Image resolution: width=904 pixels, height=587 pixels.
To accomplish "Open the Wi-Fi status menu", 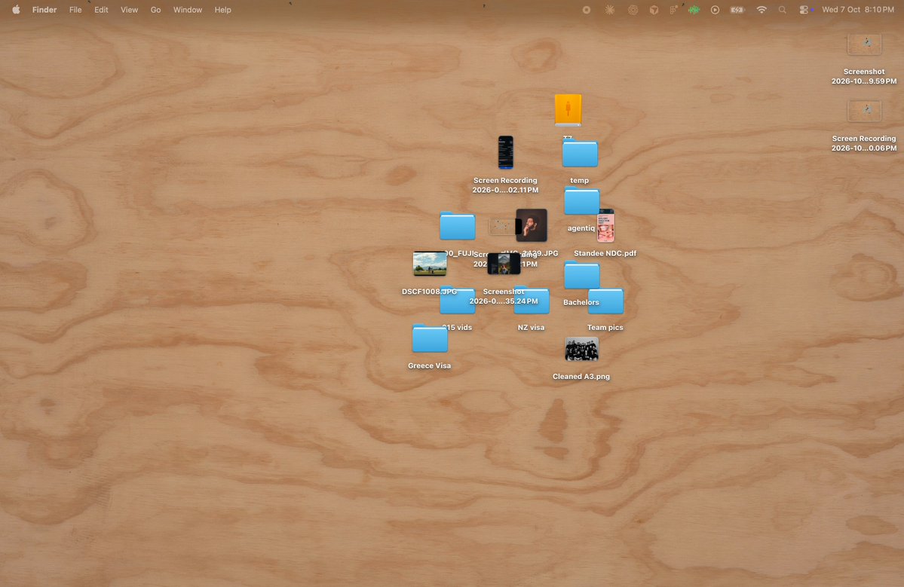I will pos(762,10).
